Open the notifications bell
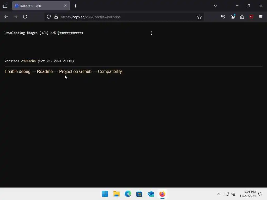267x200 pixels. (x=260, y=194)
